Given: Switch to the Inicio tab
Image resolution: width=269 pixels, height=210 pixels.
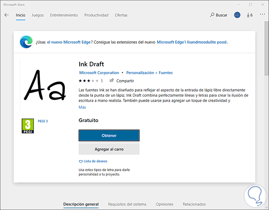Looking at the screenshot, I should 21,15.
